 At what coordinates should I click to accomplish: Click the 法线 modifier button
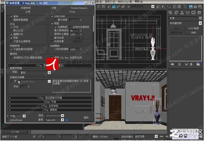click(193, 32)
